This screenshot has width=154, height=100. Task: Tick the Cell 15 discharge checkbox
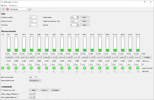pos(115,71)
